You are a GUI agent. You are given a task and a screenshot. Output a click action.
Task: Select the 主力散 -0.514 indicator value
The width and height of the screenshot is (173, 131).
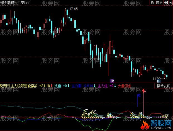[82, 86]
